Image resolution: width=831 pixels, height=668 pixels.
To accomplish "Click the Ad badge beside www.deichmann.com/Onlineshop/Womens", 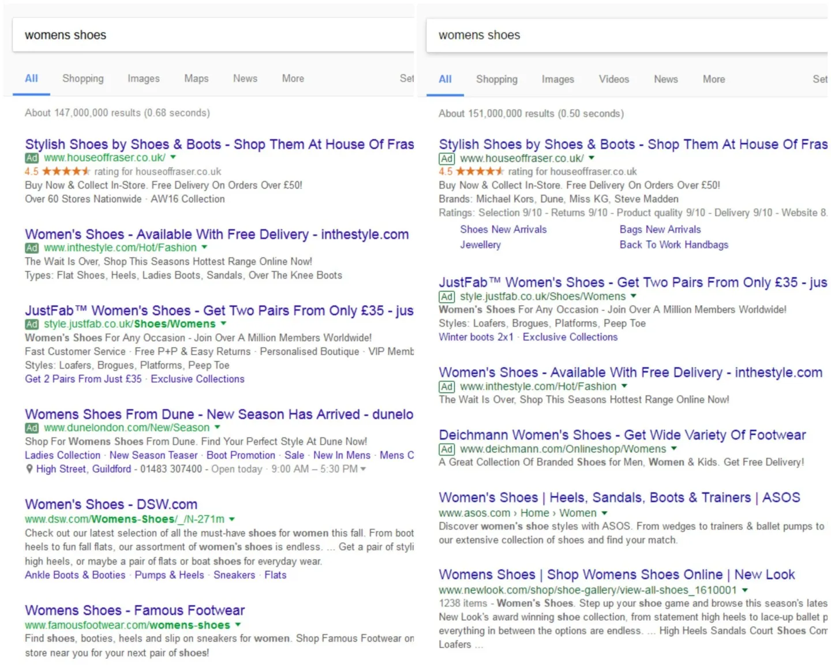I will click(447, 449).
